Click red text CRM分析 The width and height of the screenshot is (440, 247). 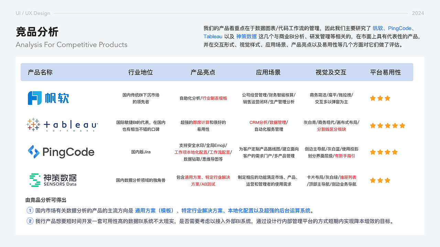[258, 122]
